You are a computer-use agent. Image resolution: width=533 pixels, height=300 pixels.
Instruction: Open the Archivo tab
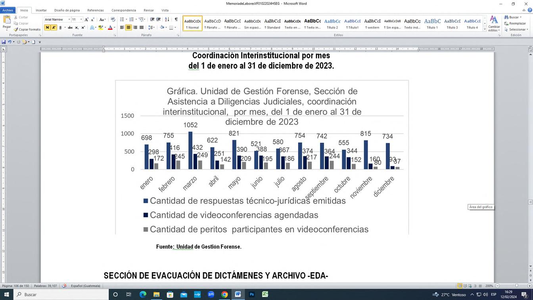click(8, 10)
